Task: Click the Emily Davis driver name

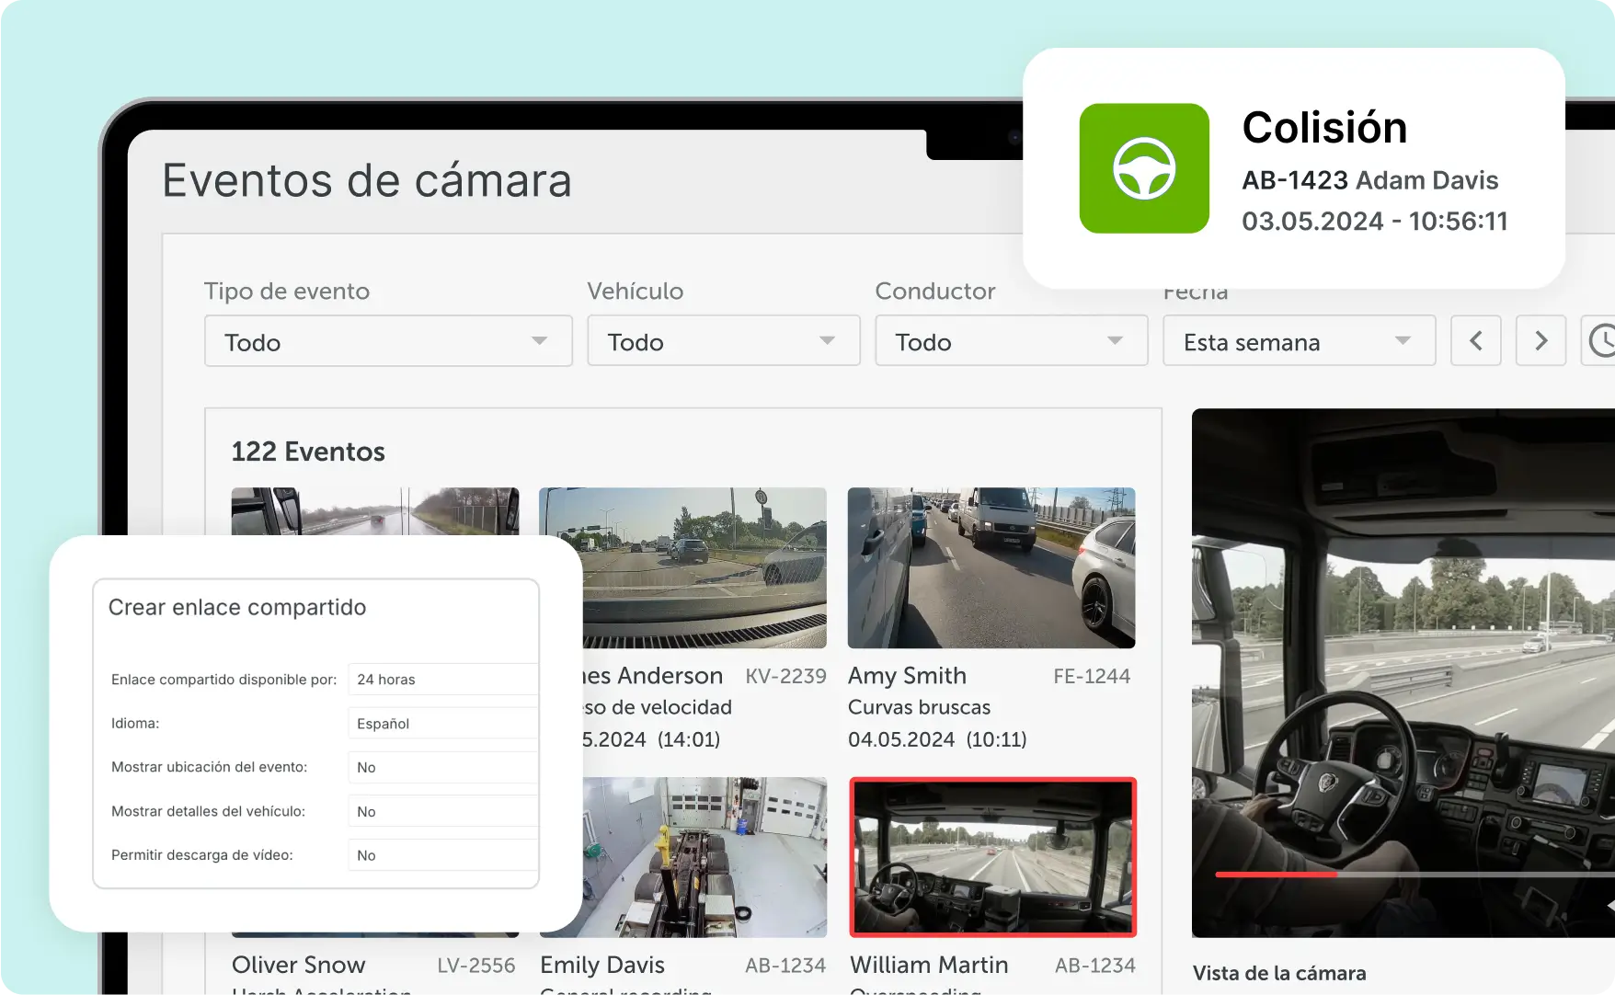Action: (x=602, y=965)
